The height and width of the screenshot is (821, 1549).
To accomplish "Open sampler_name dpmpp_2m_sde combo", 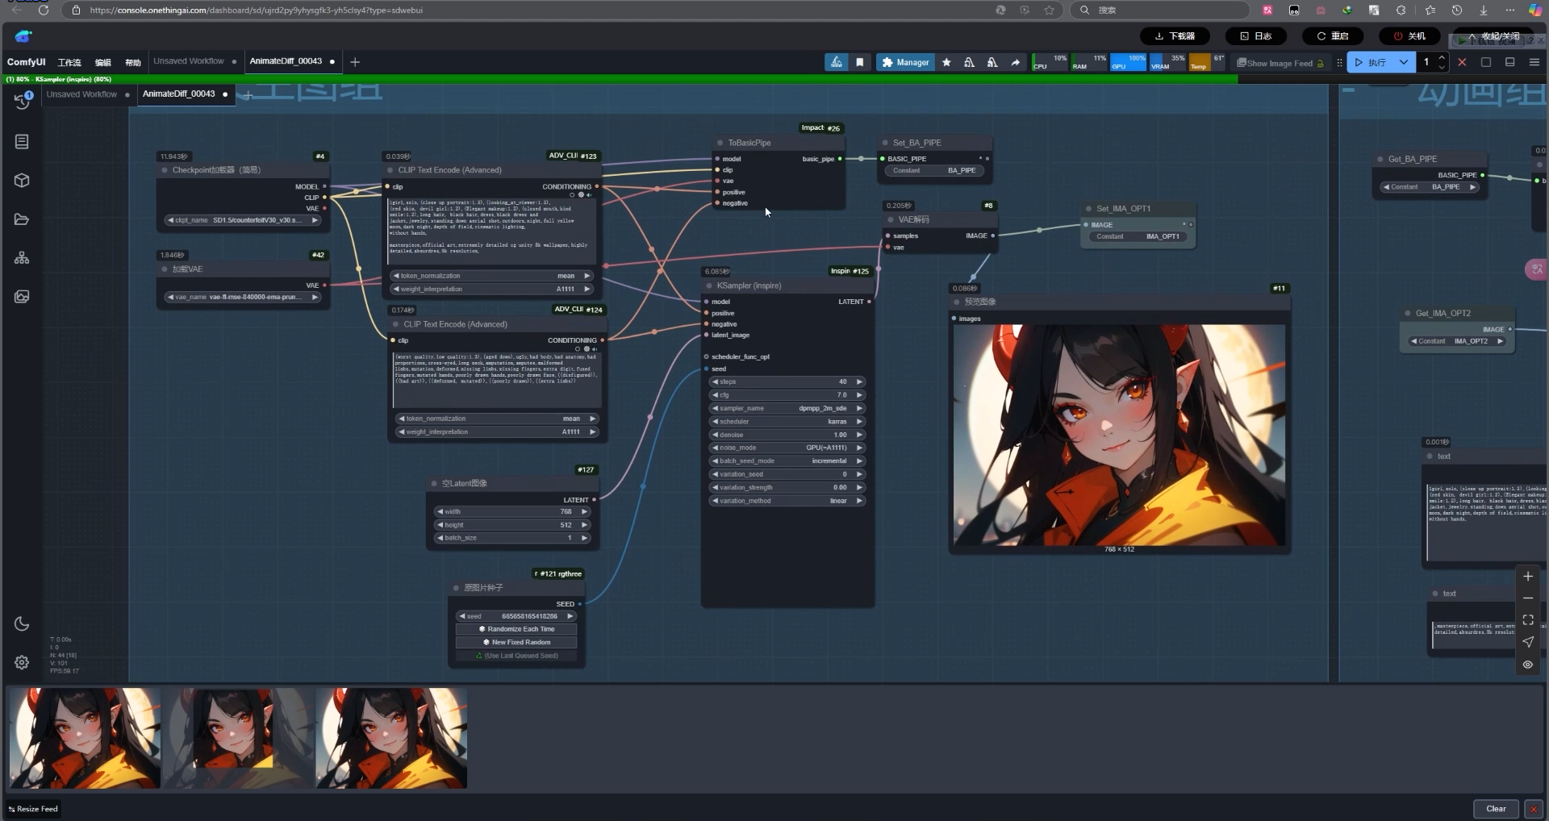I will click(x=787, y=408).
